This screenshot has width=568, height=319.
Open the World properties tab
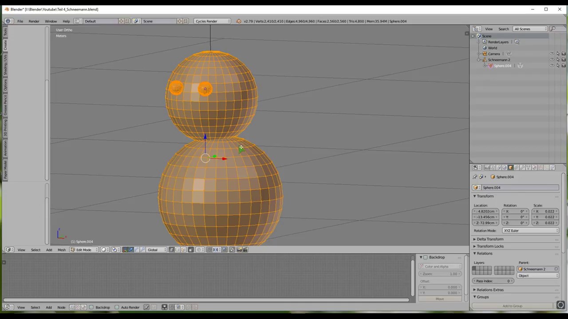[x=505, y=167]
